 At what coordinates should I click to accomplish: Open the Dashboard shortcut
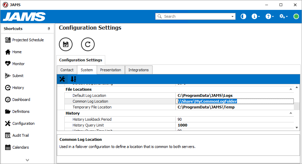coord(17,100)
